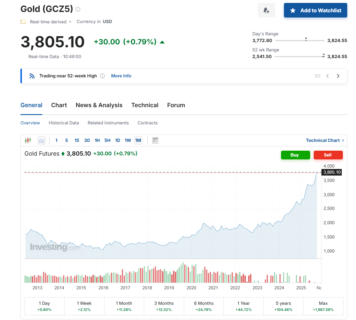Click Add to Watchlist button
Image resolution: width=356 pixels, height=320 pixels.
[x=315, y=11]
